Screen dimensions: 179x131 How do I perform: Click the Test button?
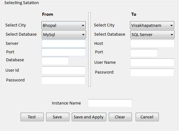32,117
